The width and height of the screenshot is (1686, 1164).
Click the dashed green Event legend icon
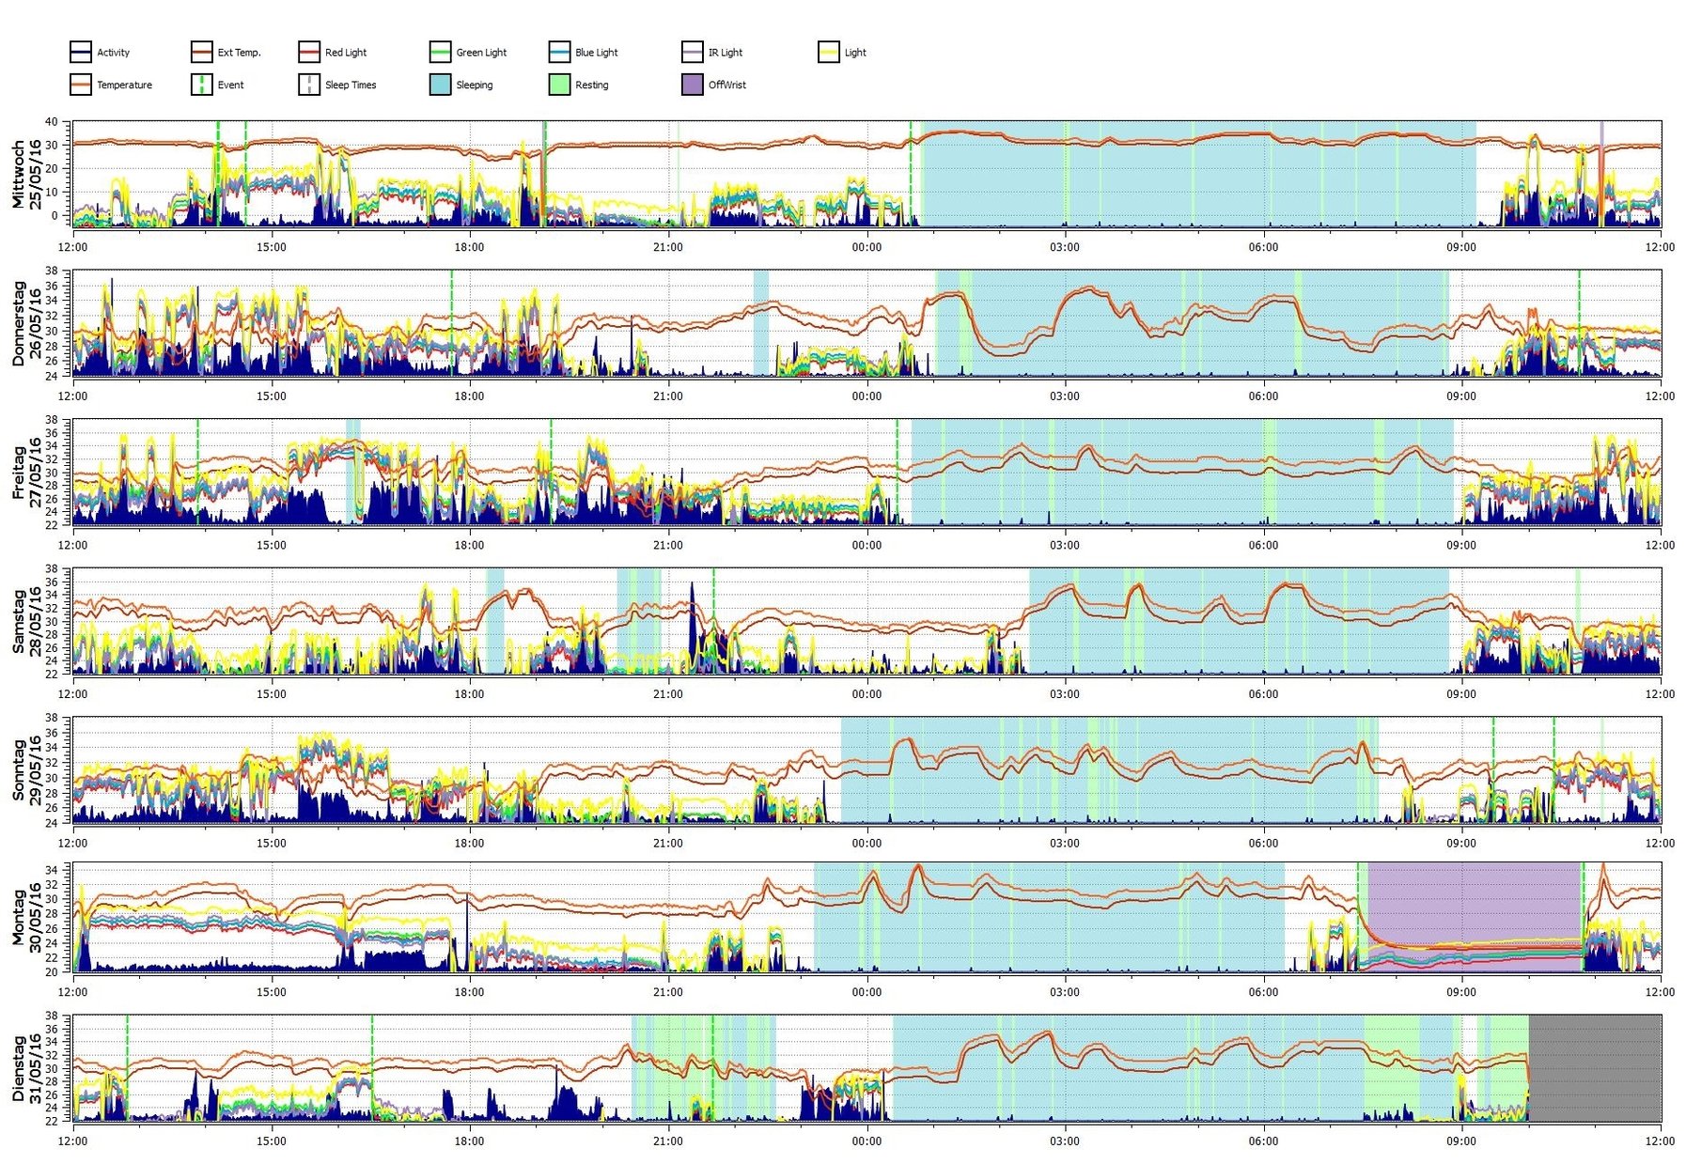tap(201, 85)
